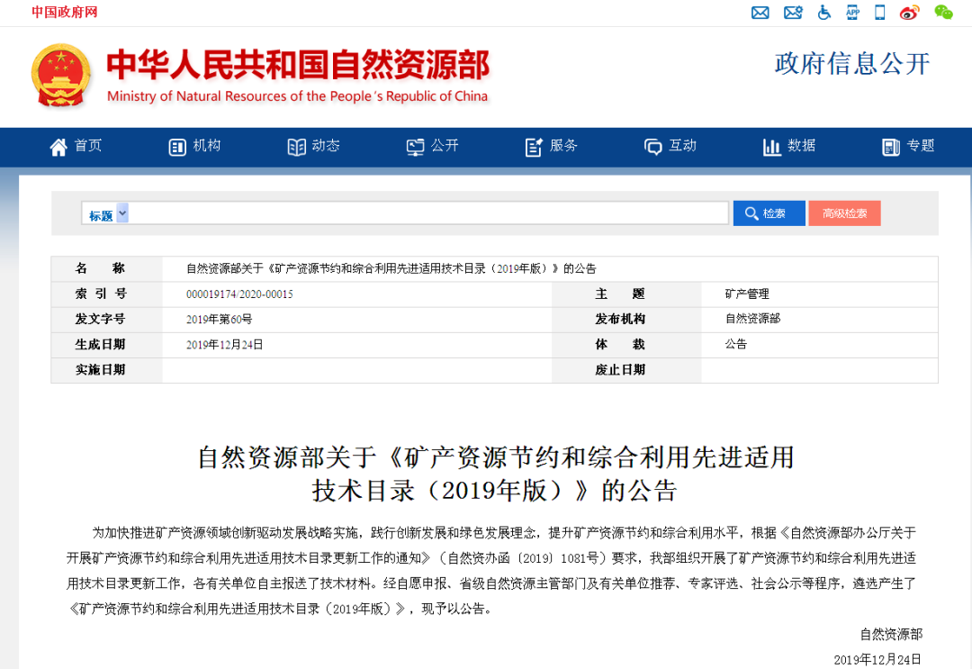Click the open-book icon beside 动态
This screenshot has width=972, height=669.
pos(296,147)
